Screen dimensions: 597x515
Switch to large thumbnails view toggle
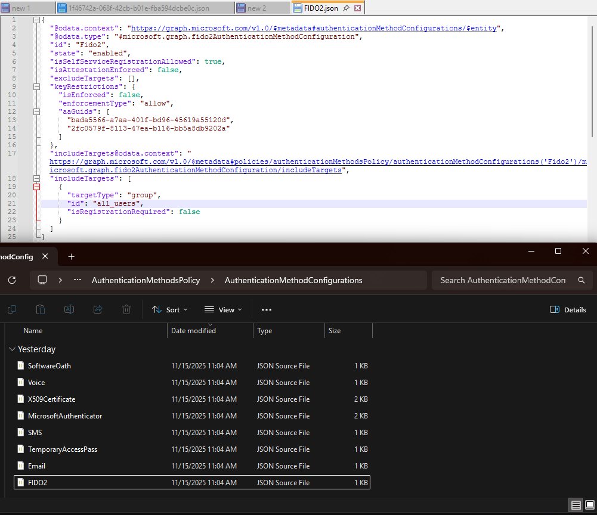(x=590, y=505)
